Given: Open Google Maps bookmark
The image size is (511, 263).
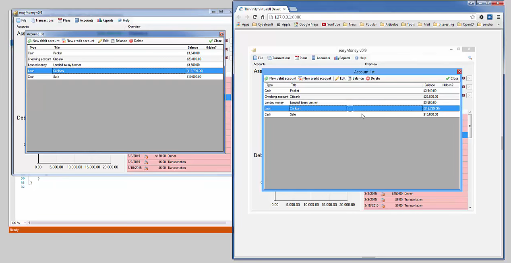Looking at the screenshot, I should (x=306, y=24).
